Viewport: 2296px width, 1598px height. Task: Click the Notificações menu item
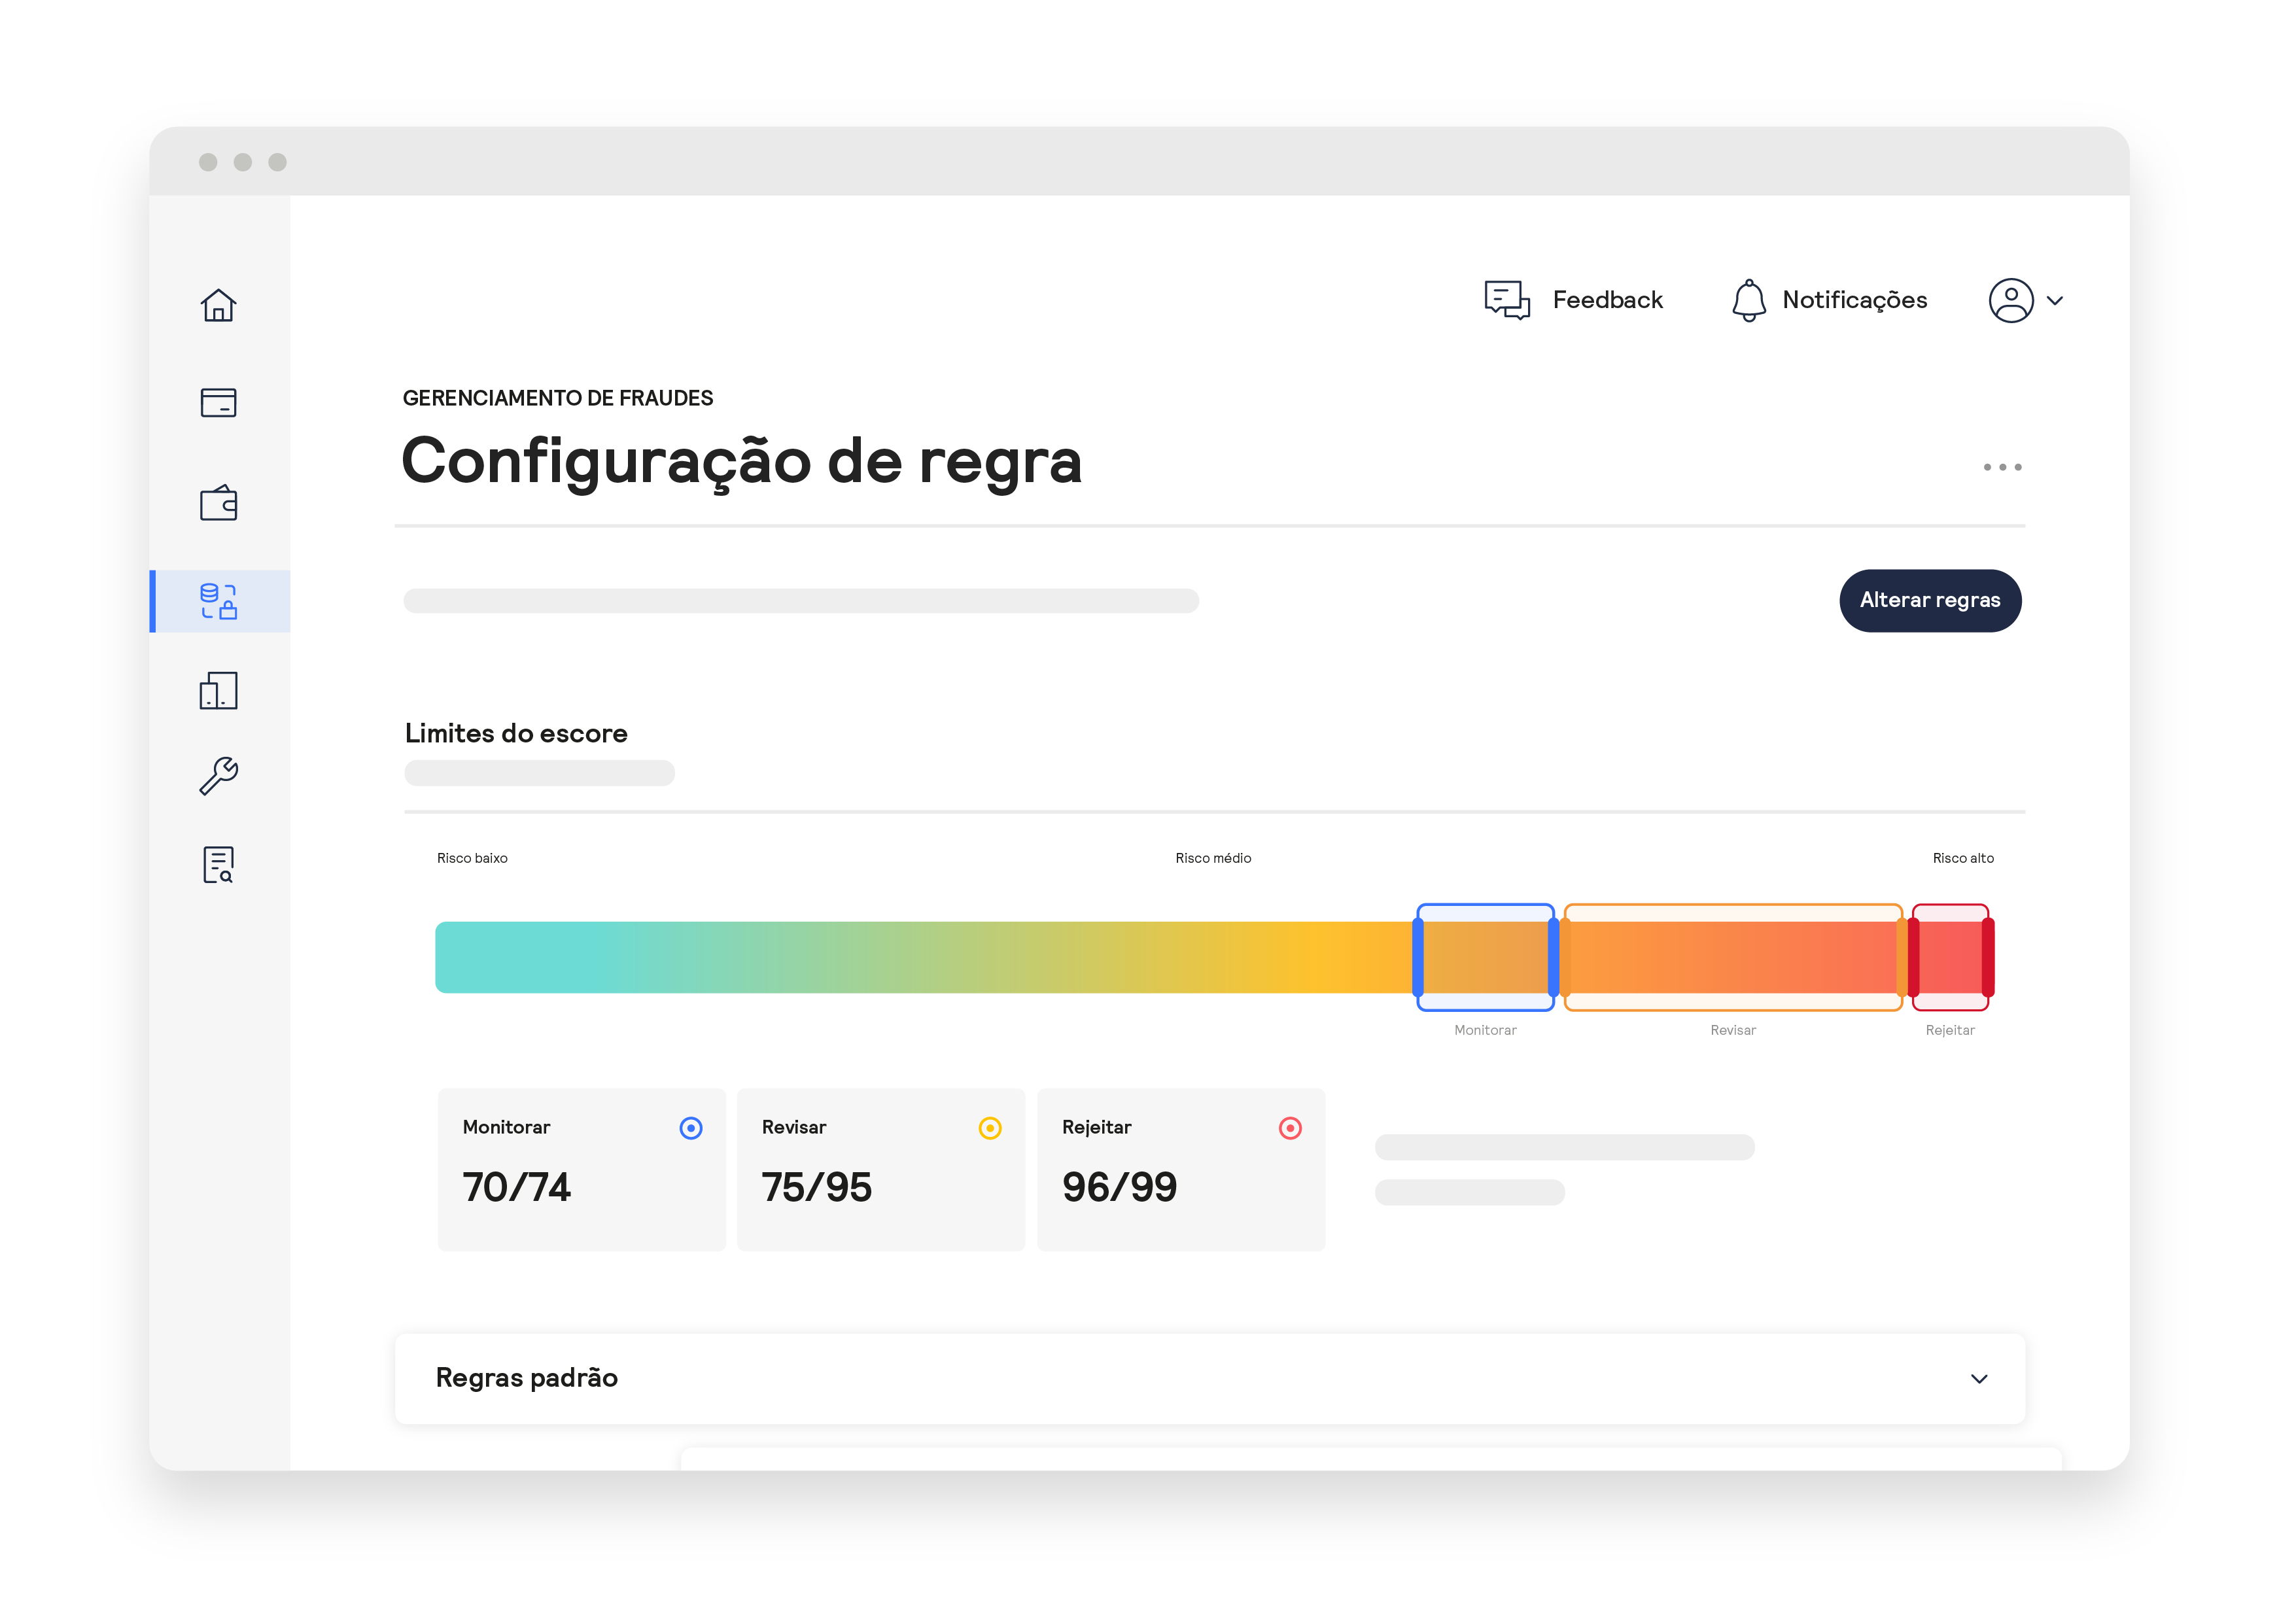pyautogui.click(x=1854, y=299)
